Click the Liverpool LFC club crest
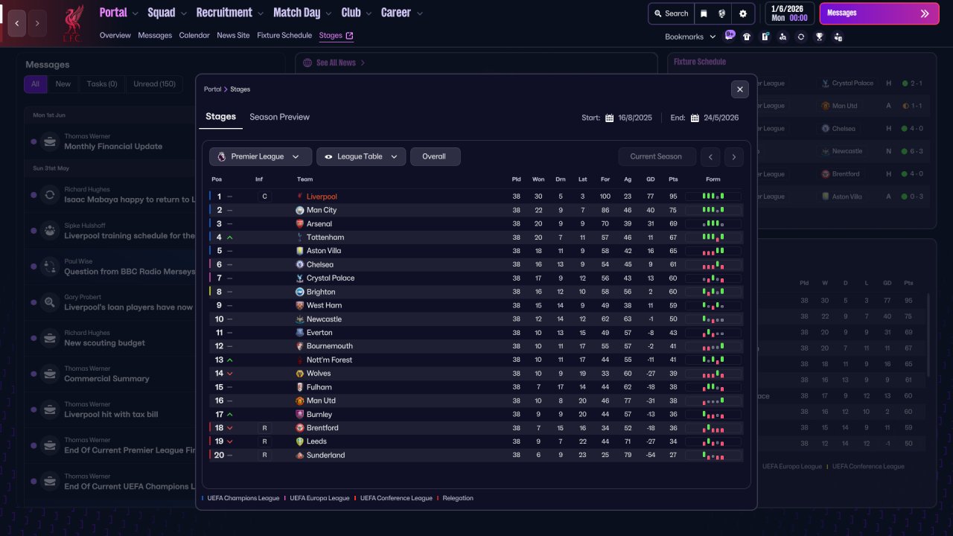This screenshot has width=953, height=536. click(72, 23)
